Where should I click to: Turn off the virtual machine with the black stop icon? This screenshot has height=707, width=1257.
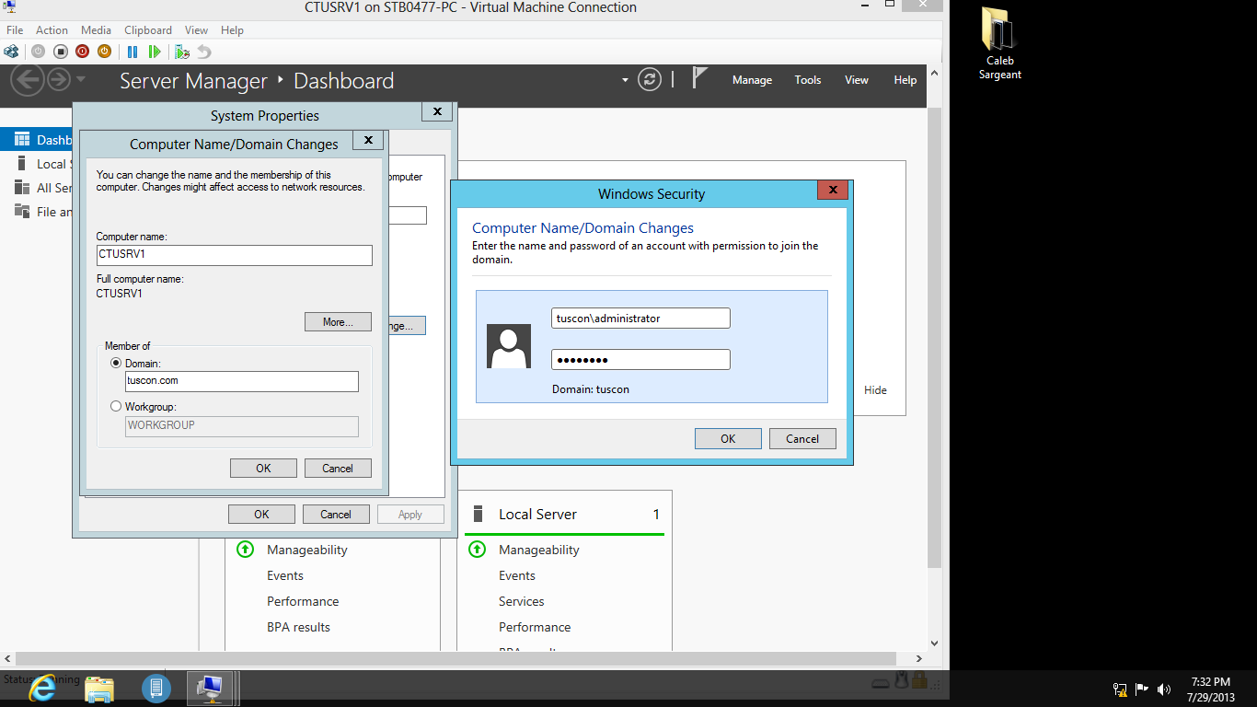pos(60,52)
